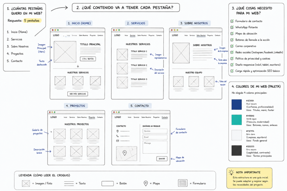Click the VER MÁS SERVICIOS button
287x191 pixels.
[x=78, y=94]
